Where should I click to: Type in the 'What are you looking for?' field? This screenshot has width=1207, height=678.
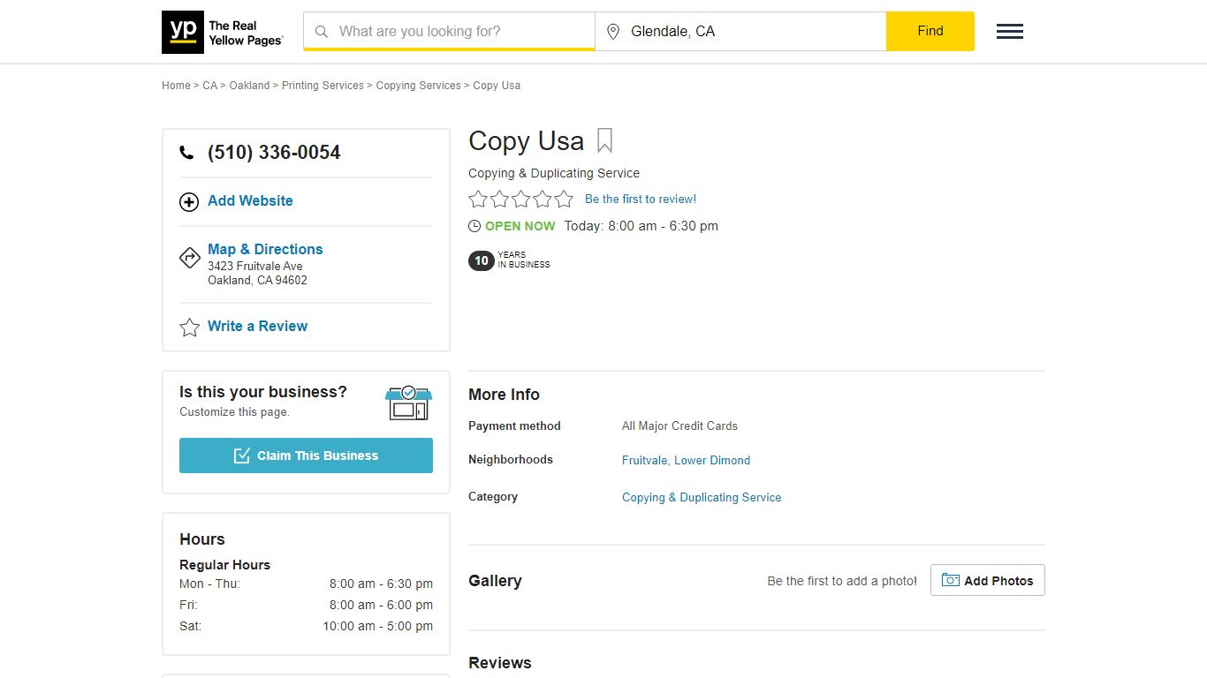coord(449,31)
